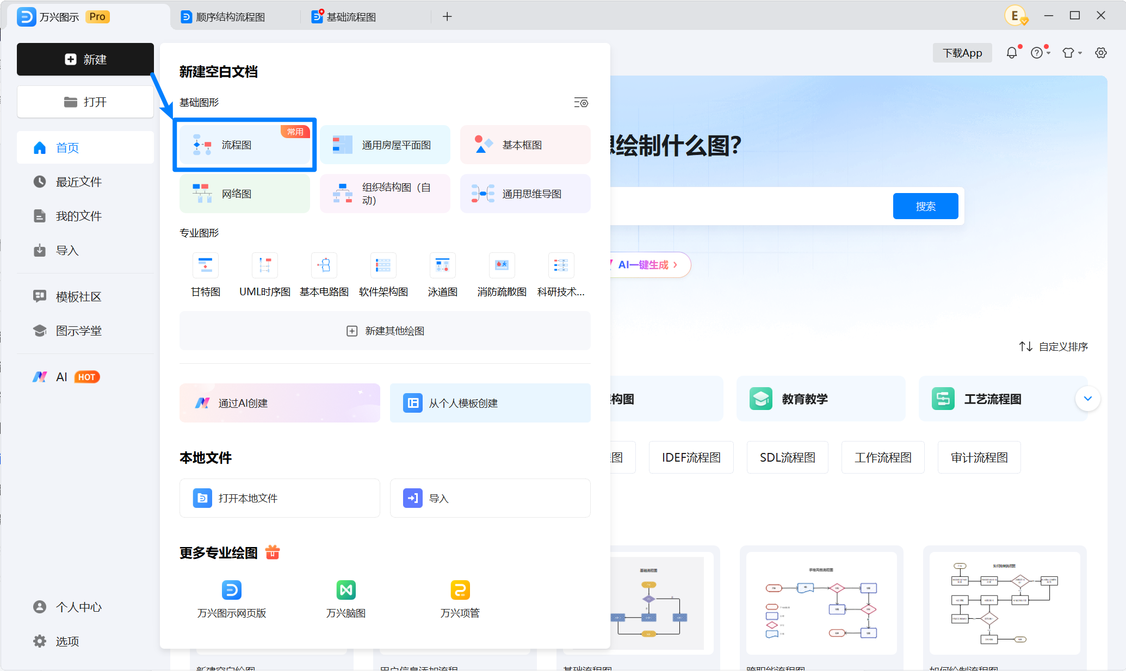
Task: Select 基本框图 basic diagram option
Action: [525, 145]
